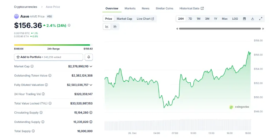The width and height of the screenshot is (280, 139).
Task: Show Market Cap info tooltip icon
Action: point(32,66)
